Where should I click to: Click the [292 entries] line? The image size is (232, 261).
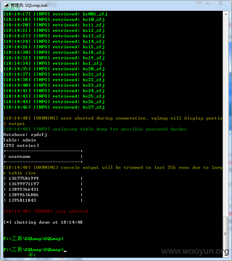21,146
